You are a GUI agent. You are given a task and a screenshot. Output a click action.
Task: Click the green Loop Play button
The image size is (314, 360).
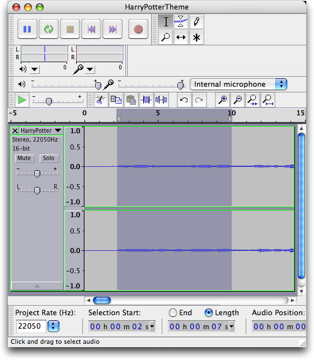(49, 29)
